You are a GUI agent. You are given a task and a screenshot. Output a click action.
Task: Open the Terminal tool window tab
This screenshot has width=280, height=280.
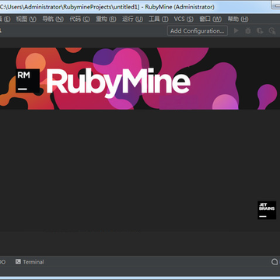(30, 262)
